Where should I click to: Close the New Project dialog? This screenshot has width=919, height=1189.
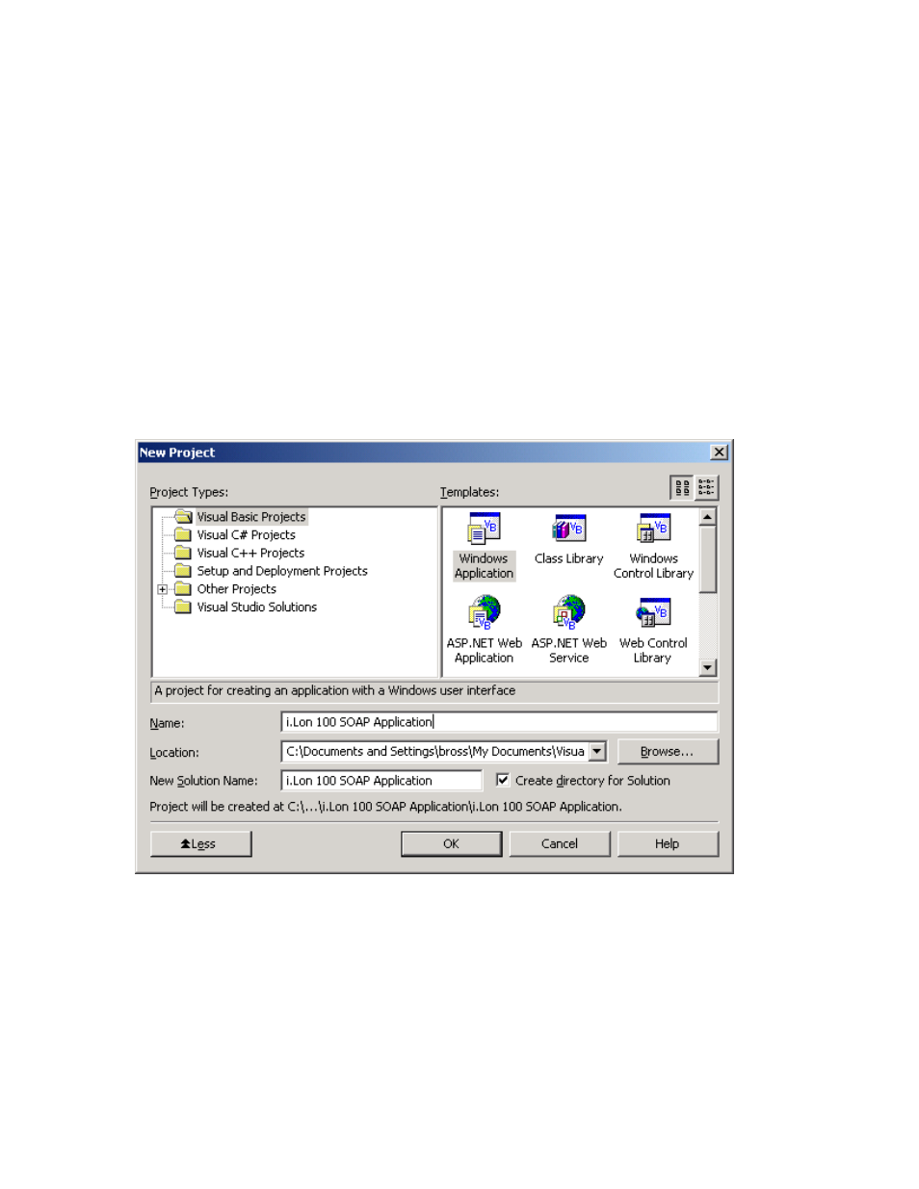719,452
